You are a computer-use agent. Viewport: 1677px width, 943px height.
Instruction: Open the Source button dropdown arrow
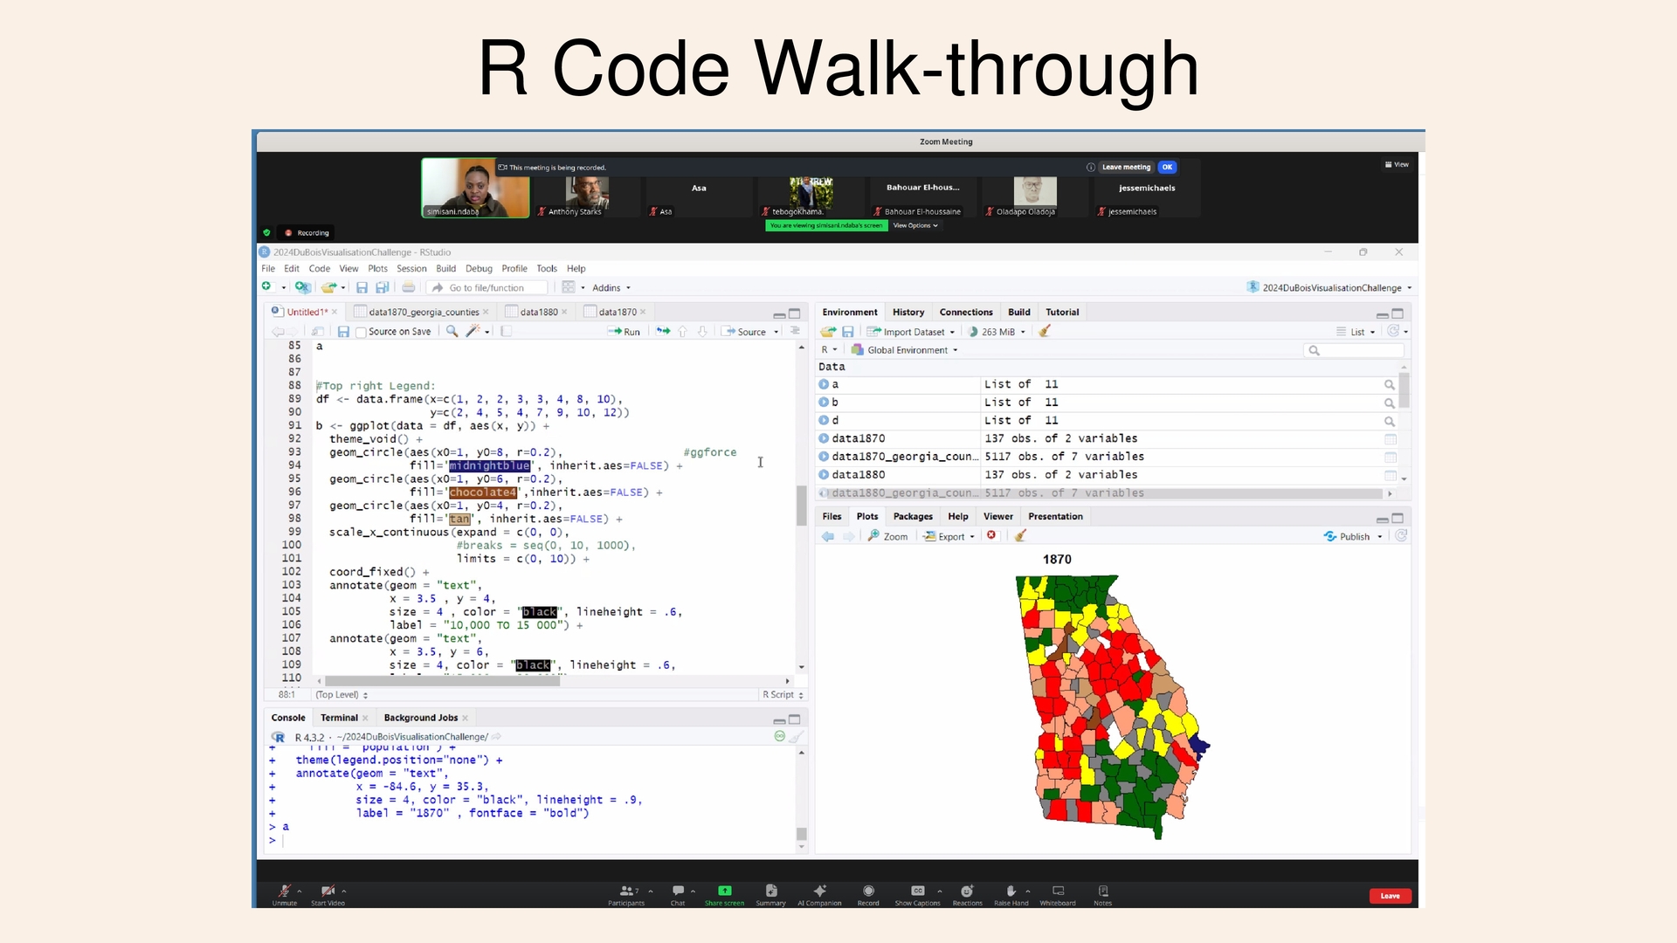776,332
